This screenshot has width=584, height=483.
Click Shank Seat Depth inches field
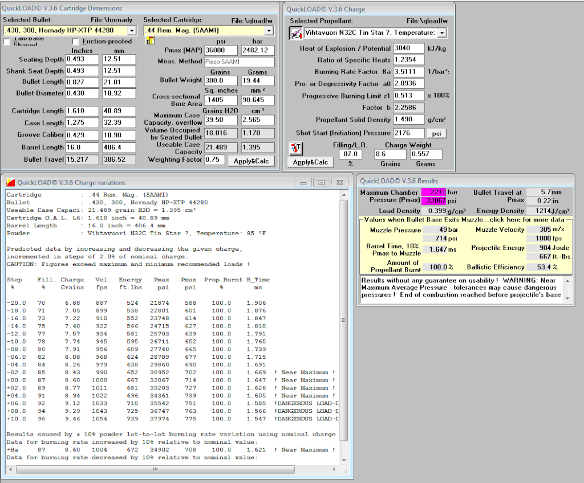[x=82, y=71]
